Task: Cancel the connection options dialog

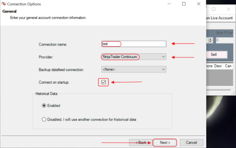Action: coord(191,142)
